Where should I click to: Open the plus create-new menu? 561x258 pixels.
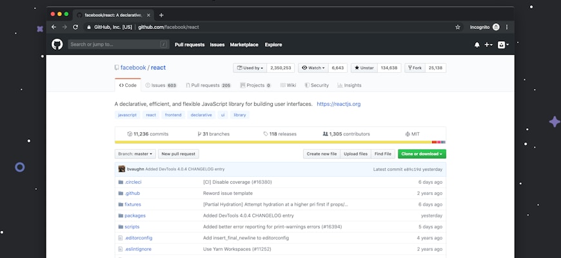488,45
